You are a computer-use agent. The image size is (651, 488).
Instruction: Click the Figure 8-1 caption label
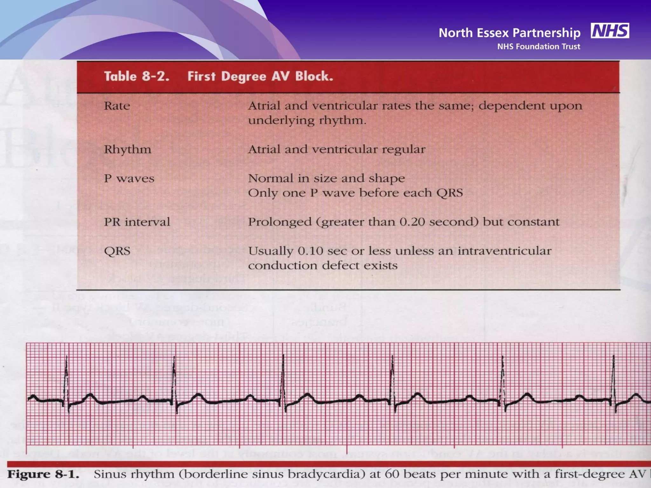click(43, 474)
